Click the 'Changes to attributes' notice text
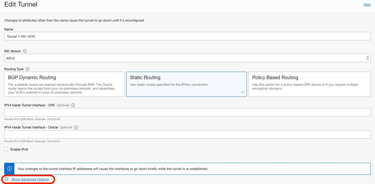Viewport: 375px width, 184px height. [74, 20]
